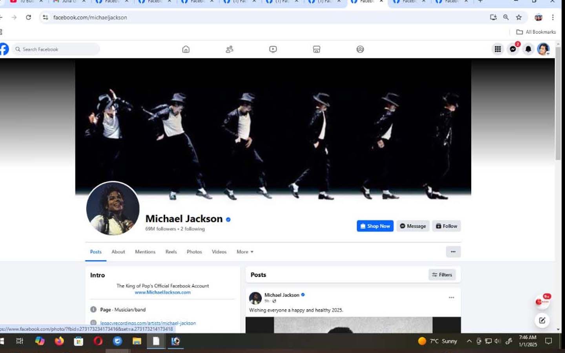Select the Photos tab
Image resolution: width=565 pixels, height=353 pixels.
[x=194, y=252]
